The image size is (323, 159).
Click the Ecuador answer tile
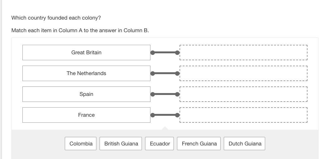160,144
